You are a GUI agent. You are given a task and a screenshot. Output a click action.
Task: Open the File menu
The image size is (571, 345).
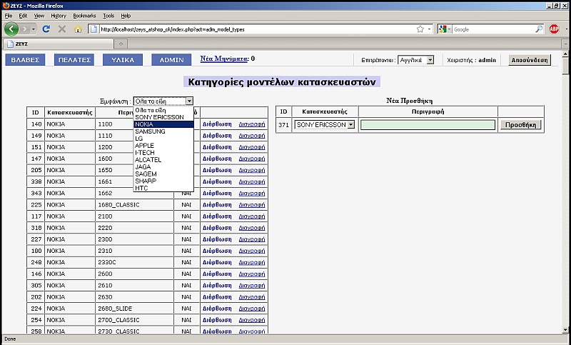8,16
